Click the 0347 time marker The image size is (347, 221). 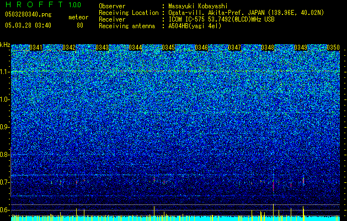pyautogui.click(x=234, y=48)
